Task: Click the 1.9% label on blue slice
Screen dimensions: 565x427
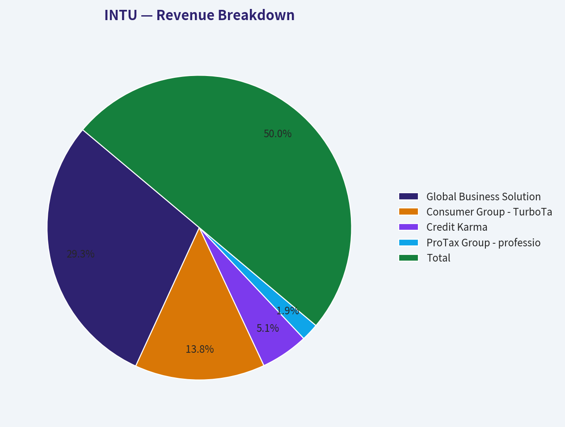Action: pos(287,311)
